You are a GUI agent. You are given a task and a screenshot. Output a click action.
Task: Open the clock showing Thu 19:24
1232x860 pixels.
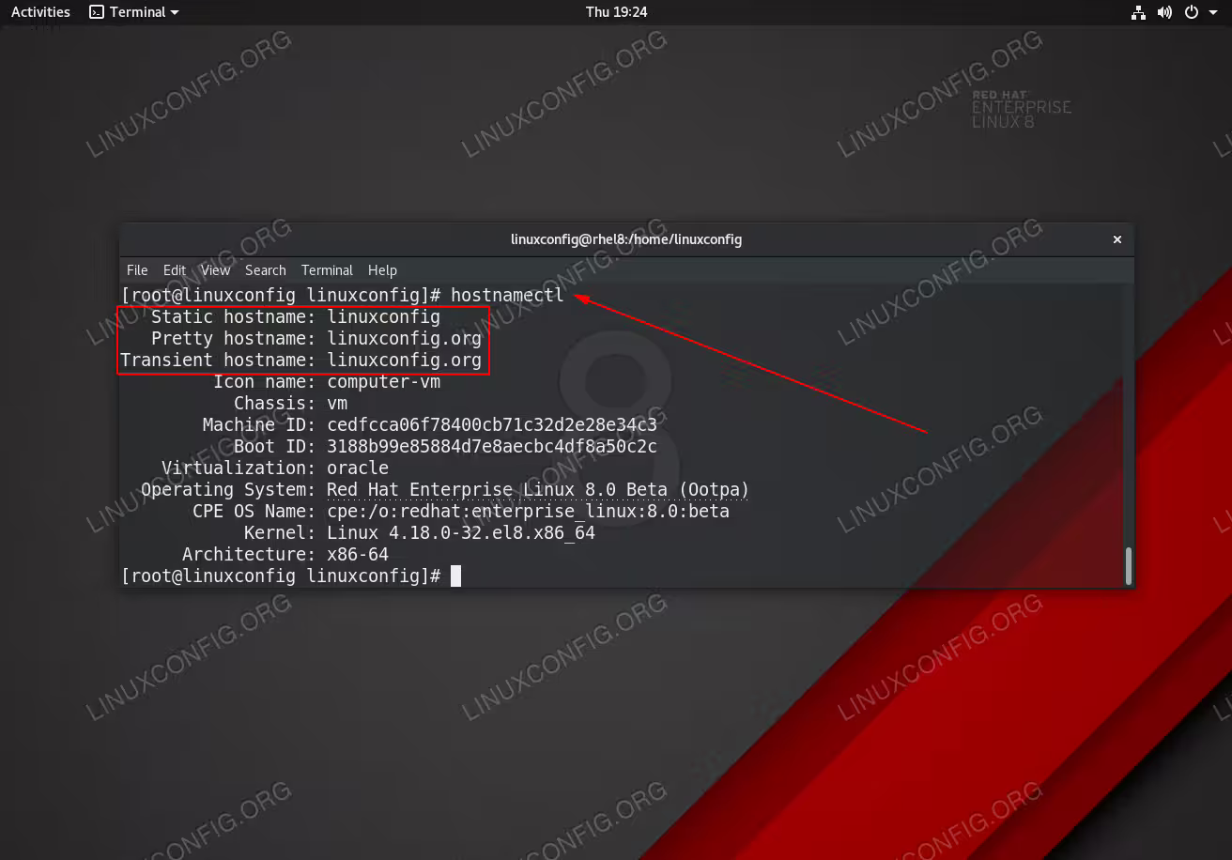click(x=616, y=12)
